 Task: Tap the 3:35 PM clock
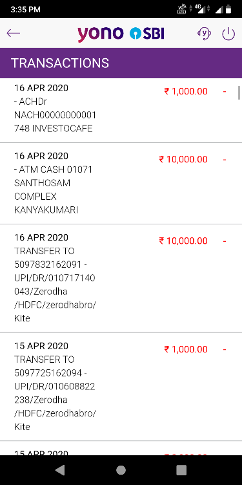point(26,10)
